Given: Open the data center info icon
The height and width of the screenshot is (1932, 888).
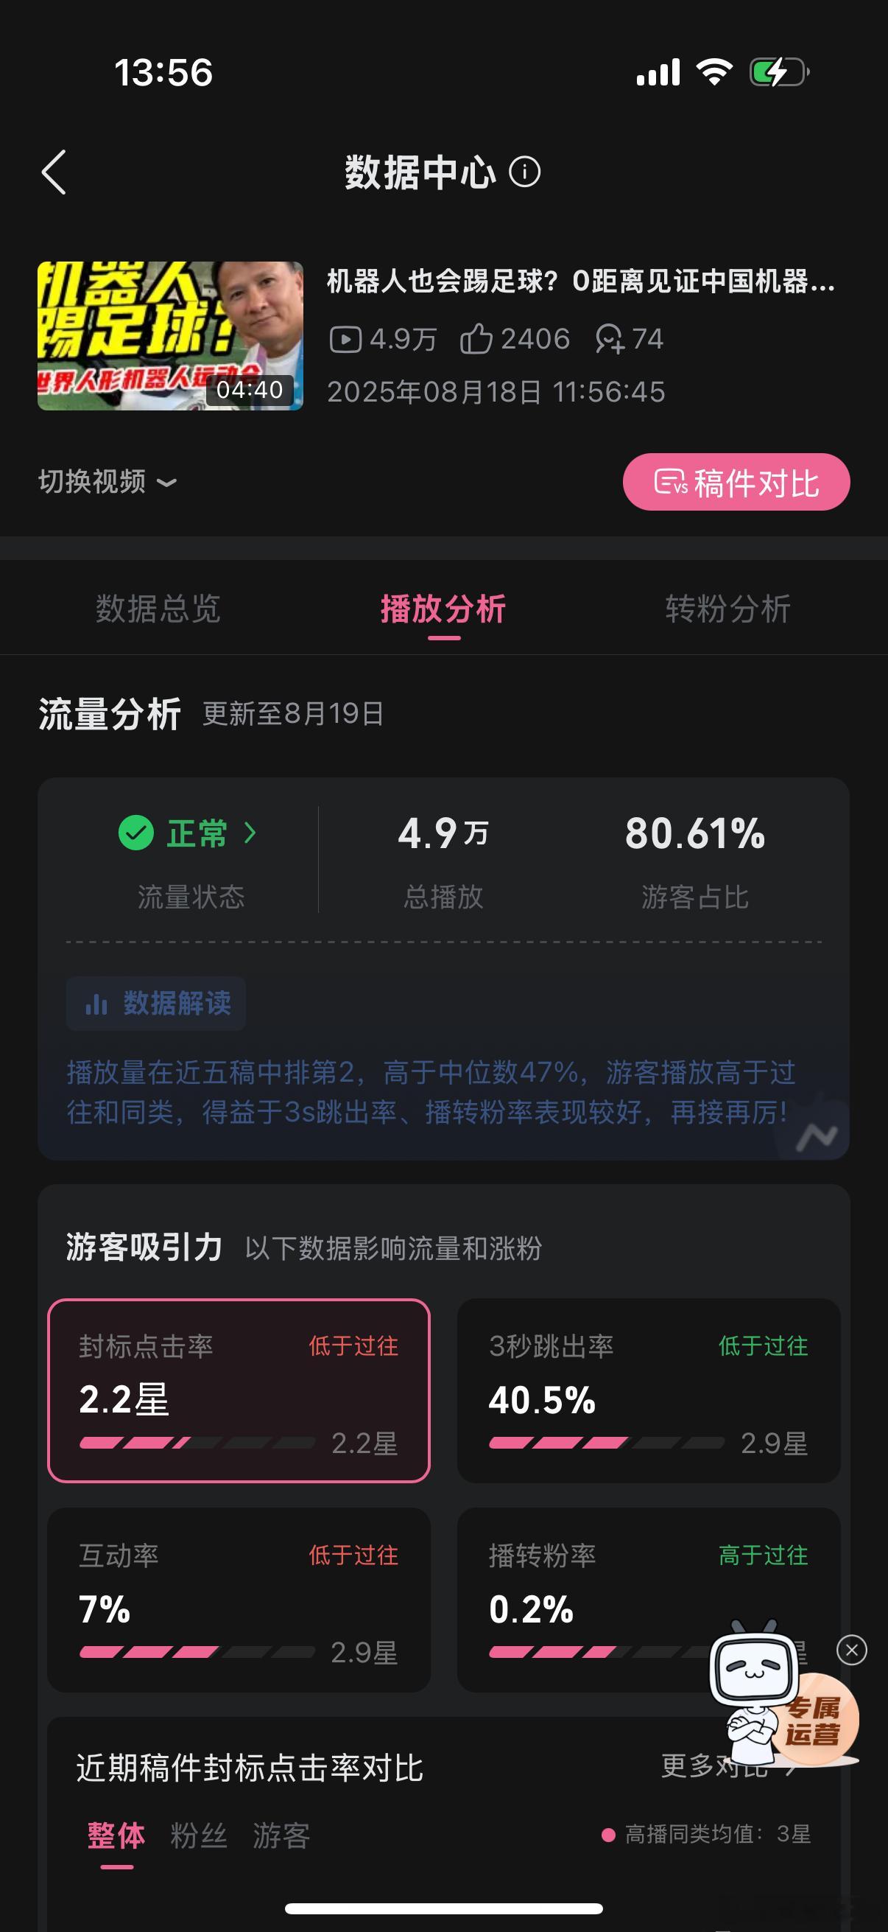Looking at the screenshot, I should 524,172.
